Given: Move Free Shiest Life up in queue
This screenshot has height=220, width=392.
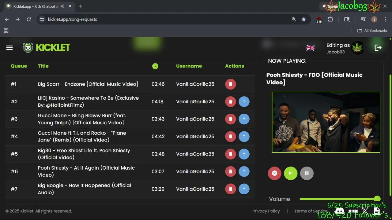Looking at the screenshot, I should point(244,154).
